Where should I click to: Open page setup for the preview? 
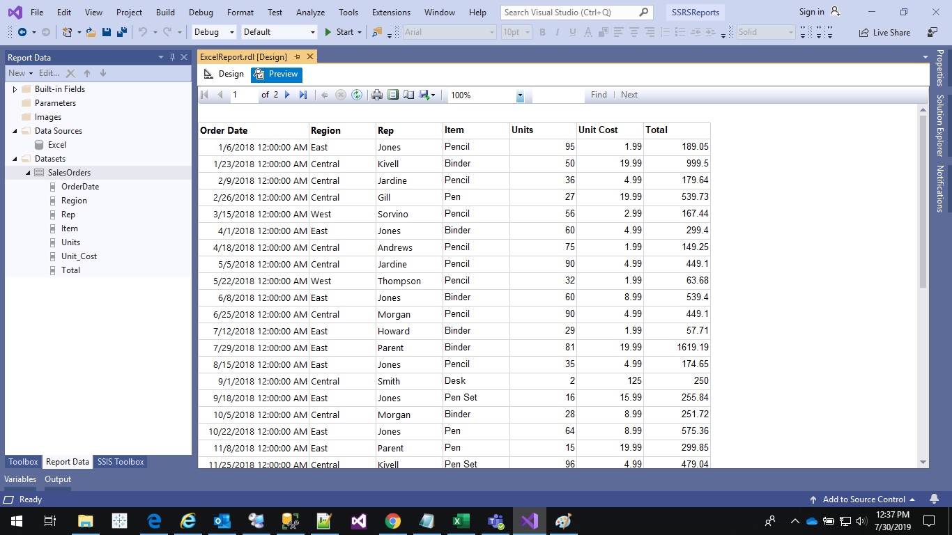408,95
